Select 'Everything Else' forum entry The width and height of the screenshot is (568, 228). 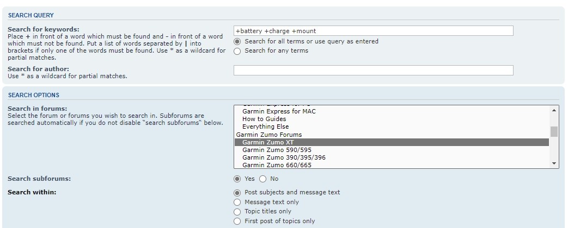[392, 126]
